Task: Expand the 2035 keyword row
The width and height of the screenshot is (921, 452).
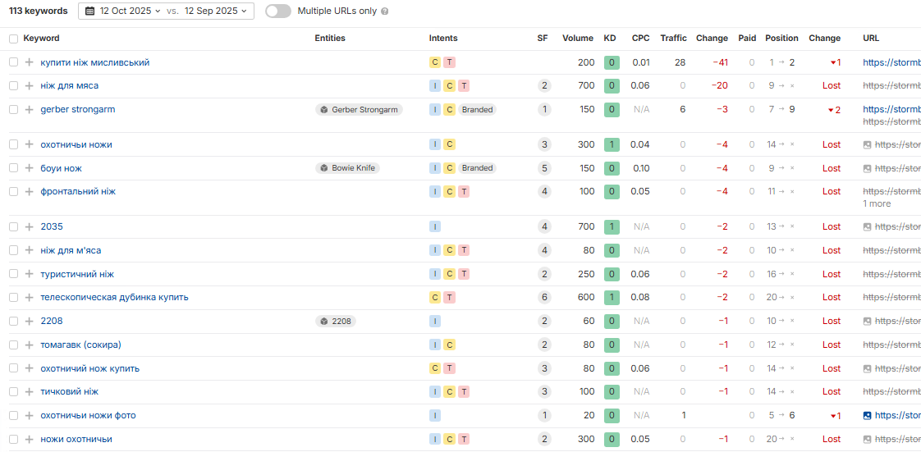Action: (x=30, y=226)
